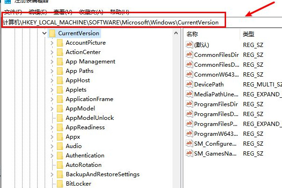Viewport: 282px width, 188px height.
Task: Click the AppModelUnlock folder icon
Action: click(60, 118)
